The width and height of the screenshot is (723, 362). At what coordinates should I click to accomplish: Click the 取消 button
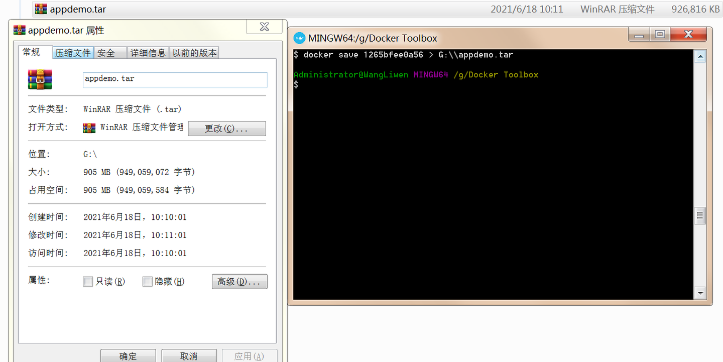pyautogui.click(x=189, y=356)
